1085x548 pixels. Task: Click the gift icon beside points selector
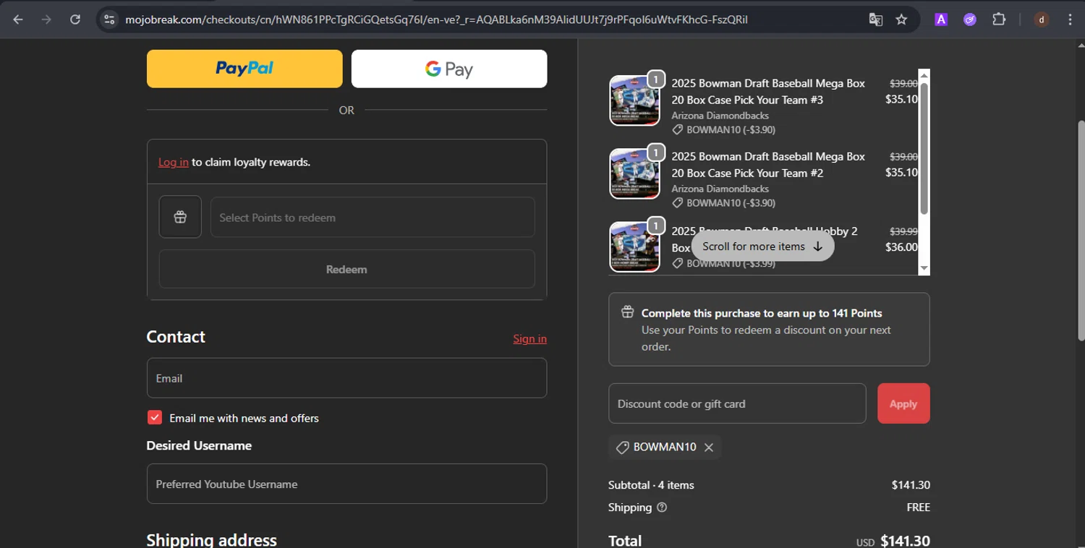click(x=180, y=217)
